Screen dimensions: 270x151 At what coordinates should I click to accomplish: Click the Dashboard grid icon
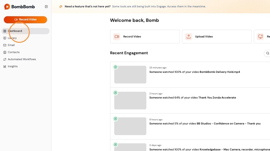(5, 31)
